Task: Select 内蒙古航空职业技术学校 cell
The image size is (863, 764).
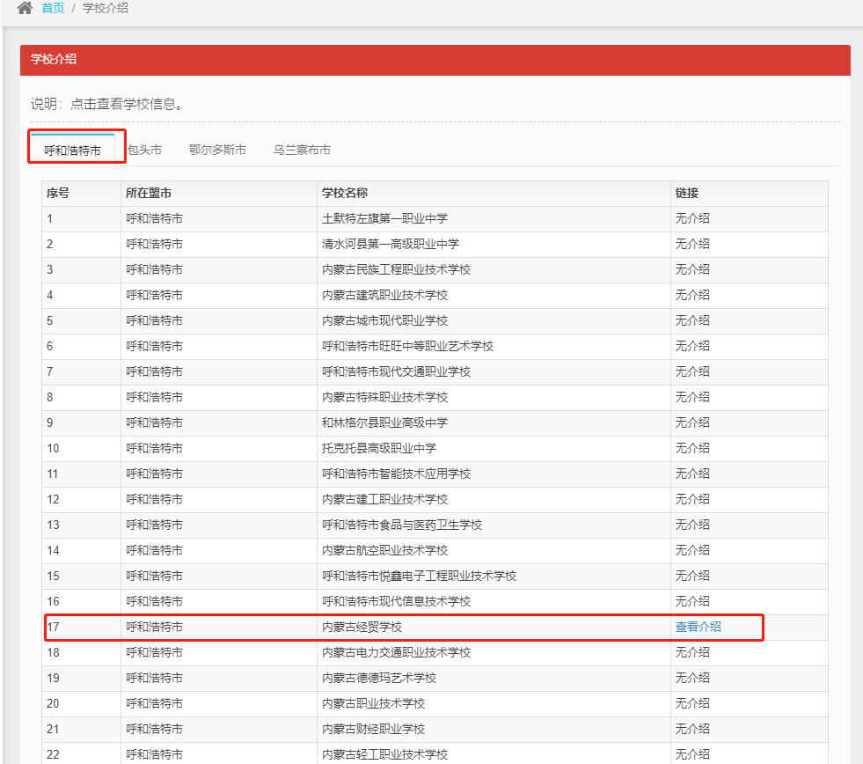Action: (494, 550)
